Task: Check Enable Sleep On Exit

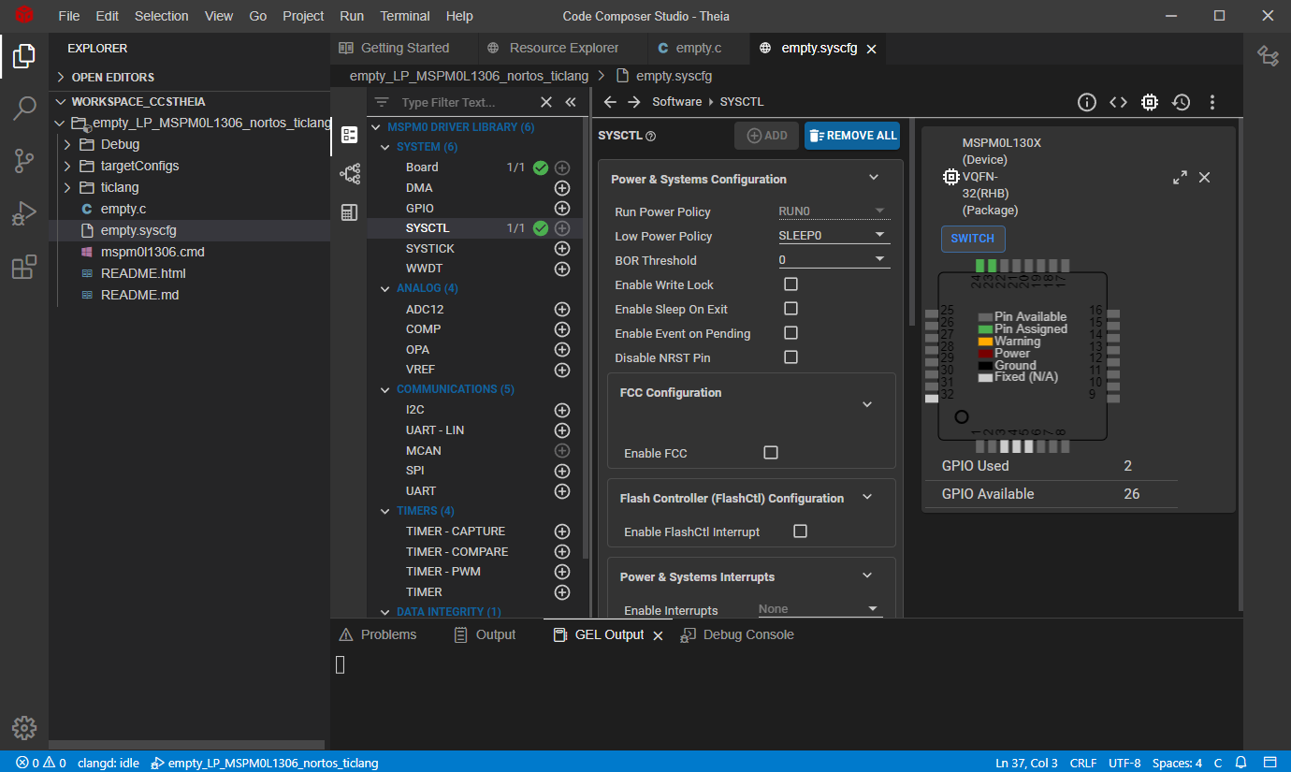Action: [791, 309]
